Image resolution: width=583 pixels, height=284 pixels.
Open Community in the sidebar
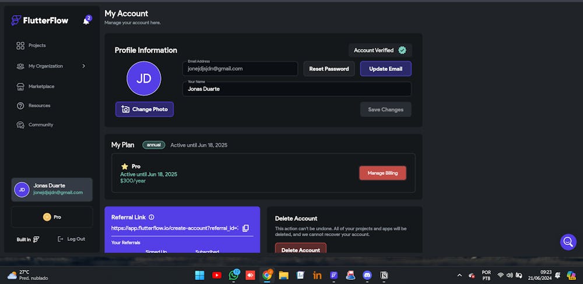pyautogui.click(x=35, y=125)
